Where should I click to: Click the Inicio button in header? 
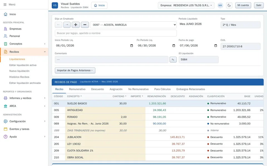point(99,5)
